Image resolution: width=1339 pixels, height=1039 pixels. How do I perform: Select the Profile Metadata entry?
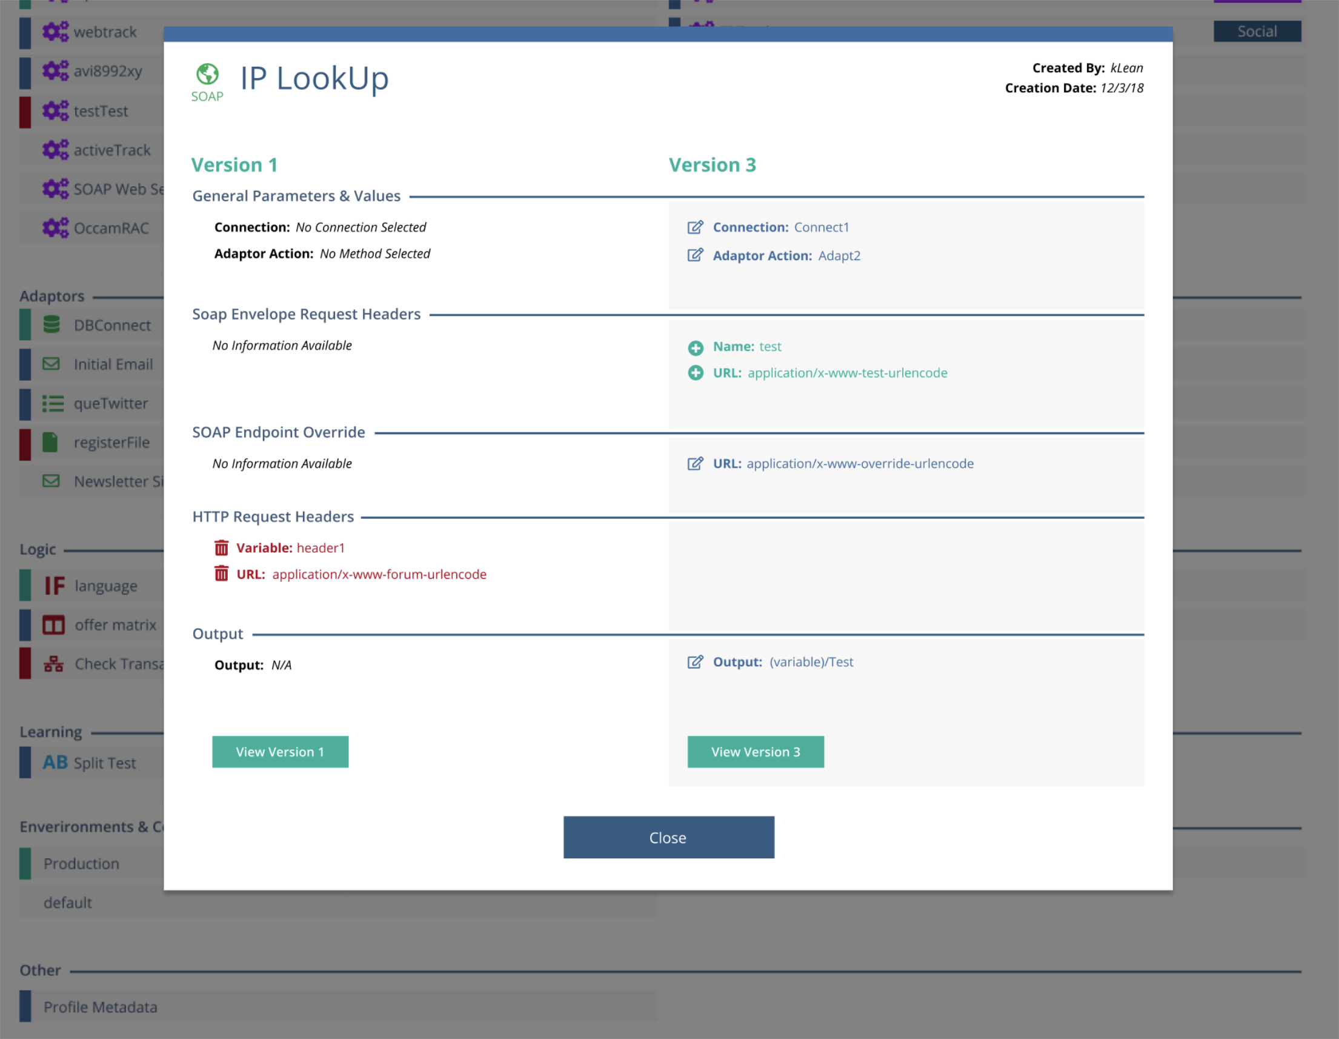point(100,1007)
